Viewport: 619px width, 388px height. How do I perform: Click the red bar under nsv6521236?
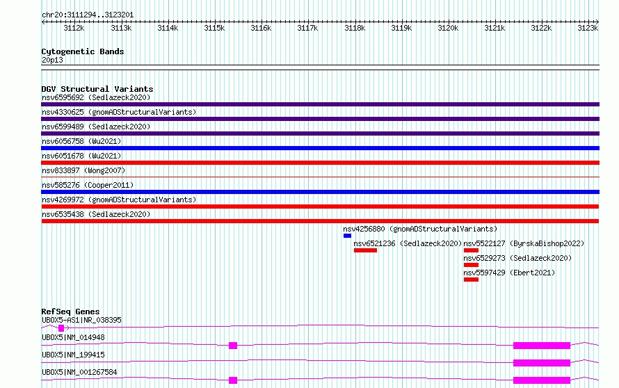coord(365,250)
